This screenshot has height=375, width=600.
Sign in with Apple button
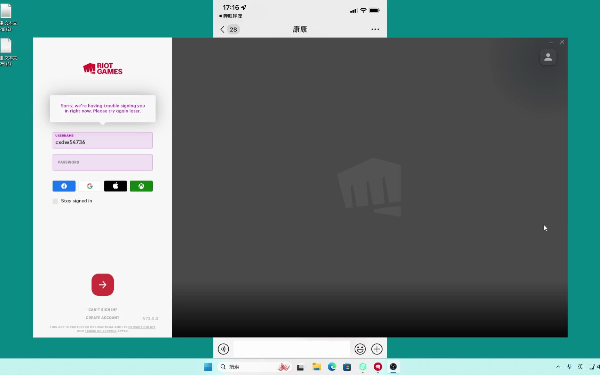pyautogui.click(x=116, y=186)
